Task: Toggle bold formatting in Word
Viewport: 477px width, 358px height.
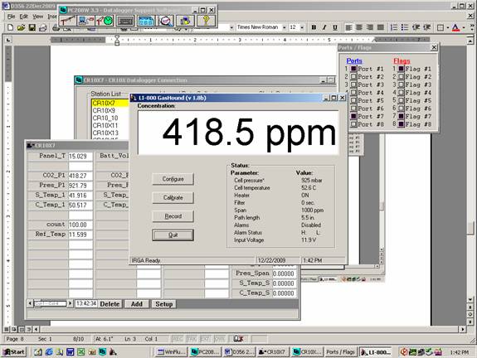Action: point(314,27)
